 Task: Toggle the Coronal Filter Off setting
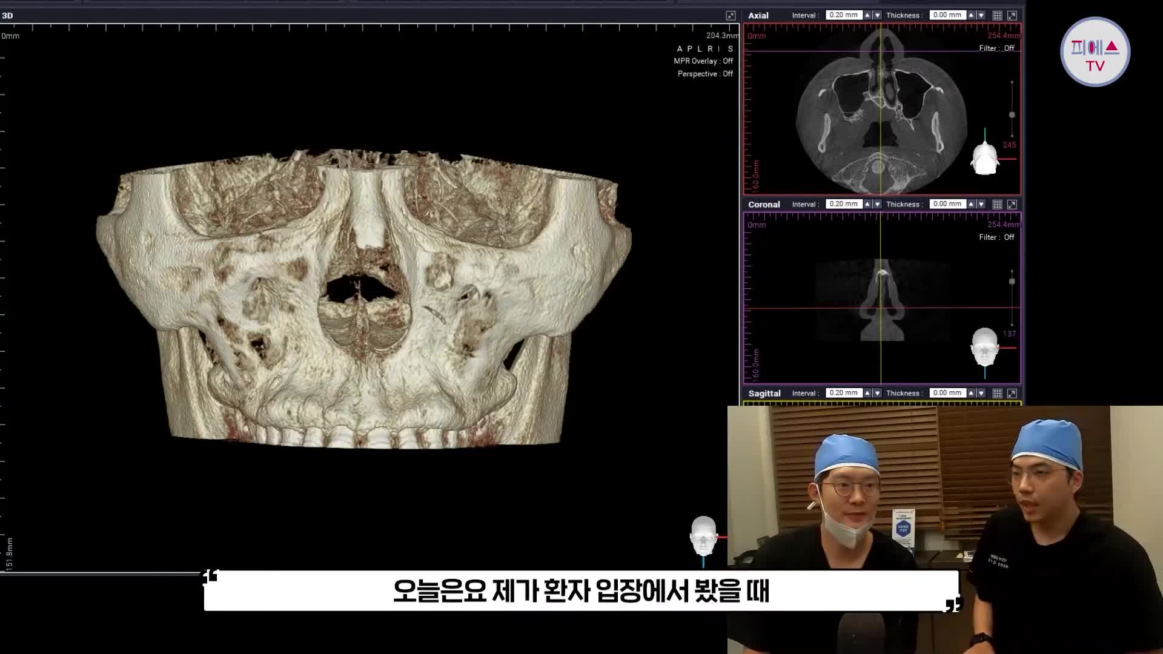996,237
